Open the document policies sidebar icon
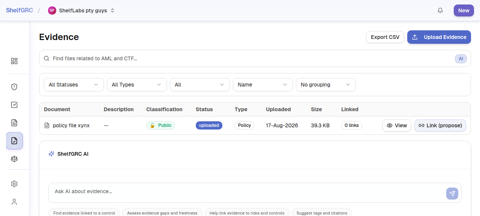The width and height of the screenshot is (480, 216). [x=14, y=123]
